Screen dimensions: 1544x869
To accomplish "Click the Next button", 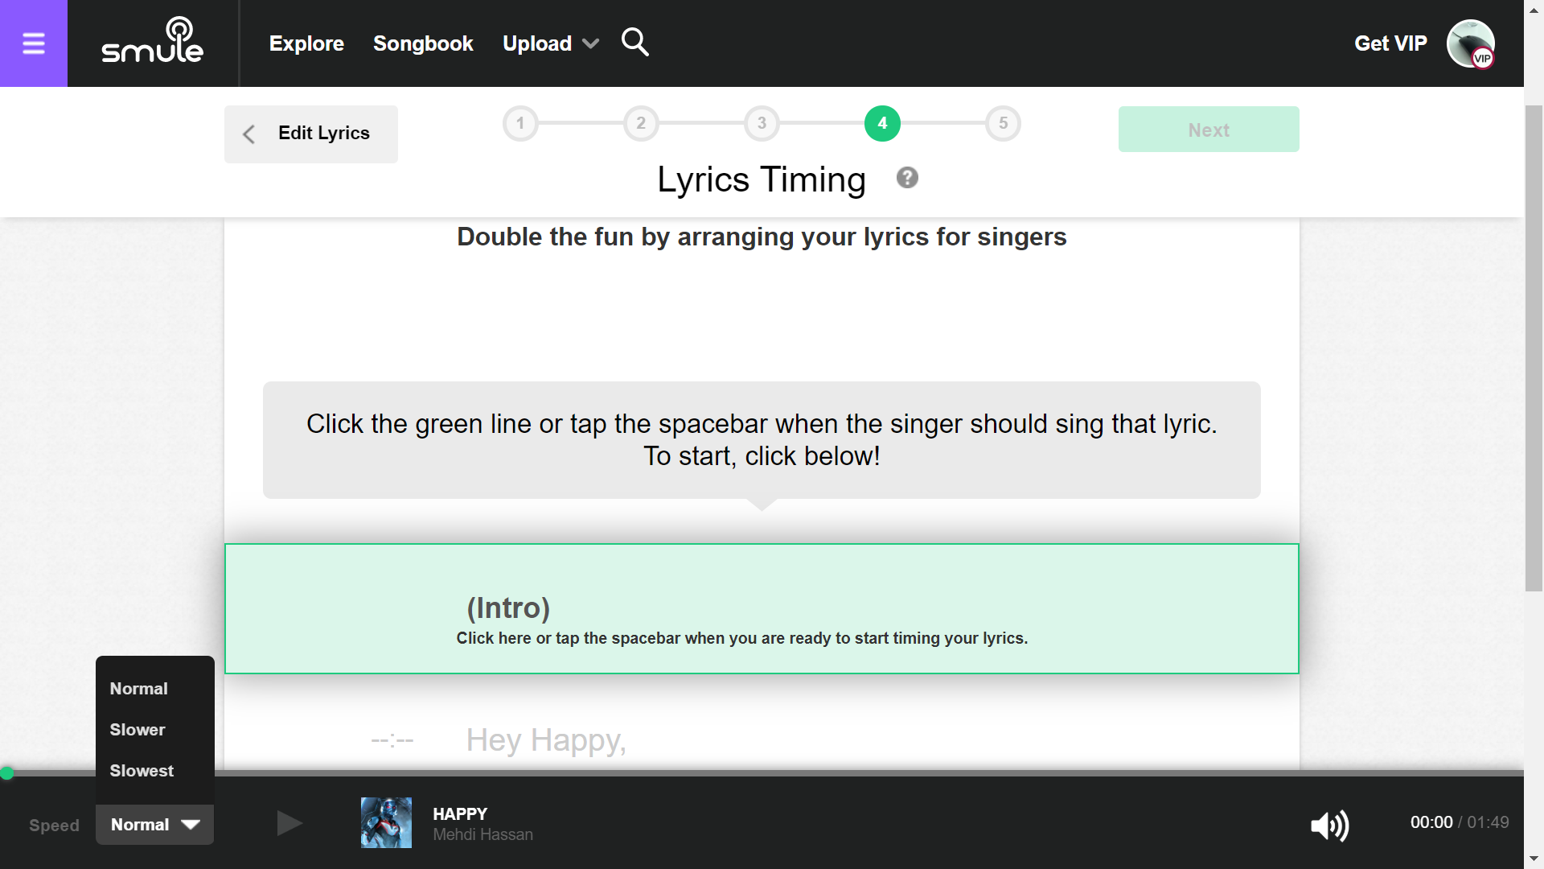I will (1208, 130).
